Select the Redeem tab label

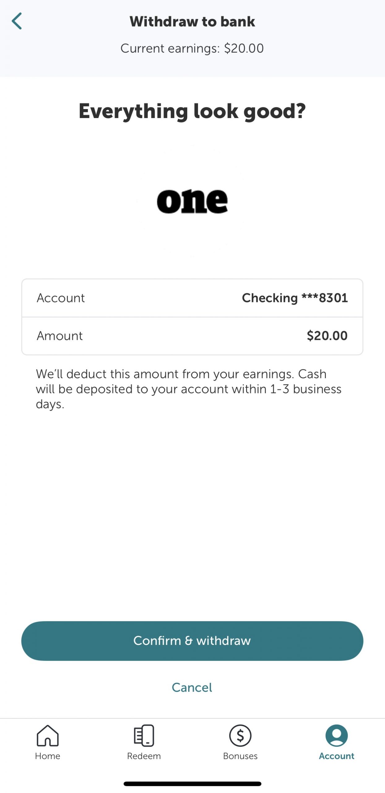tap(143, 756)
